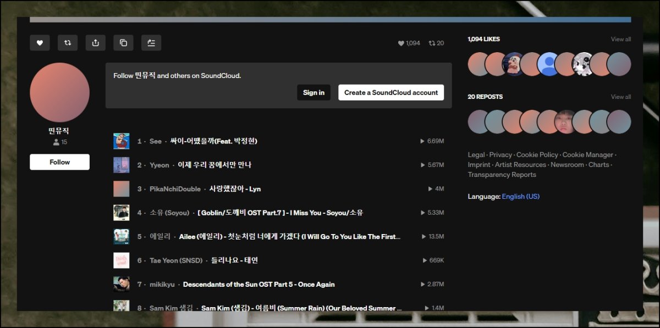Open artist 소유 (Soyou) in track 4

click(169, 213)
